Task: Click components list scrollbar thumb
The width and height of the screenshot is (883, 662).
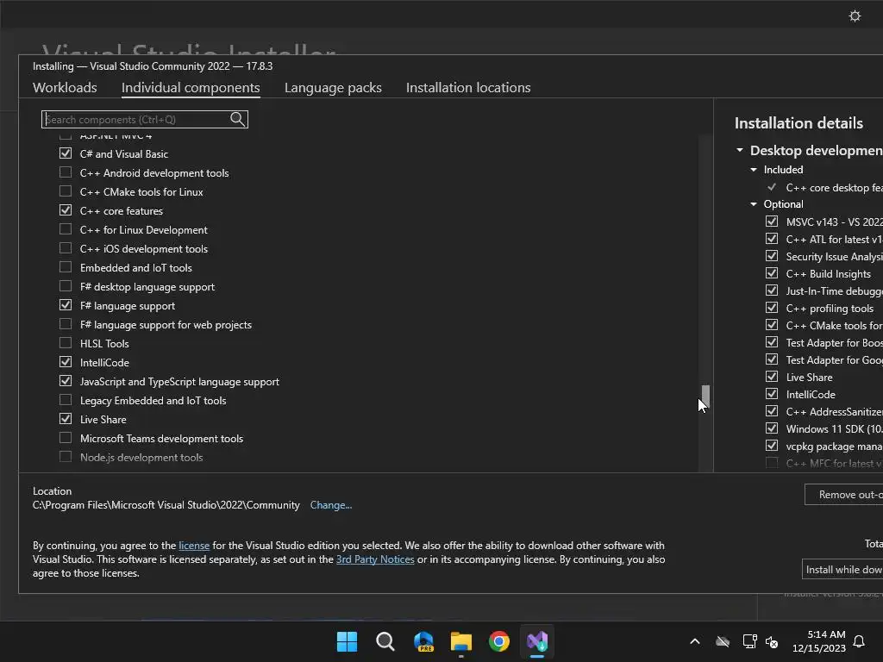Action: 705,397
